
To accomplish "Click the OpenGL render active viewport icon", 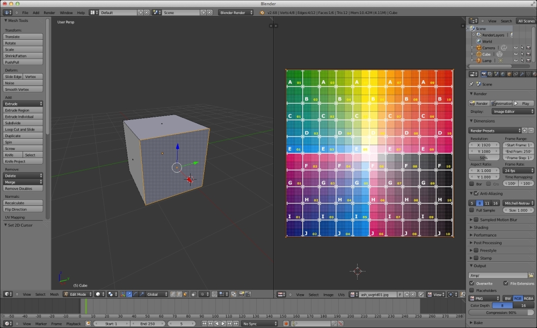I will coord(242,294).
